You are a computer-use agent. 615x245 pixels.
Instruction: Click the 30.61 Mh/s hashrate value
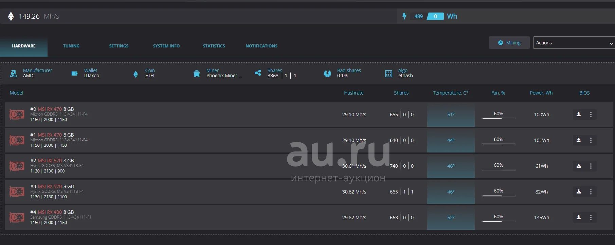(354, 166)
